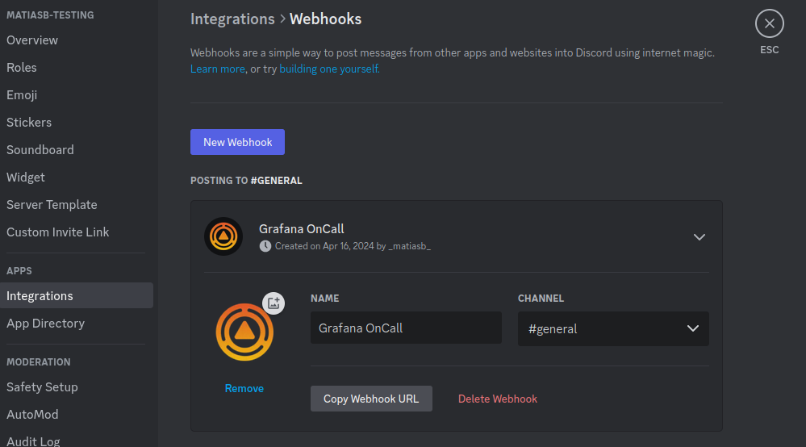Open App Directory in sidebar
Screen dimensions: 806x447
click(45, 324)
